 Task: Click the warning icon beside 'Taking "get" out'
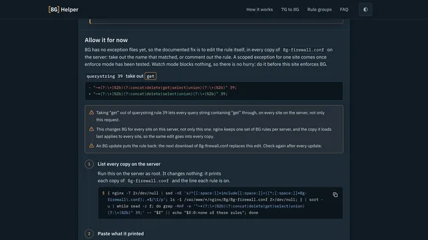pyautogui.click(x=92, y=113)
